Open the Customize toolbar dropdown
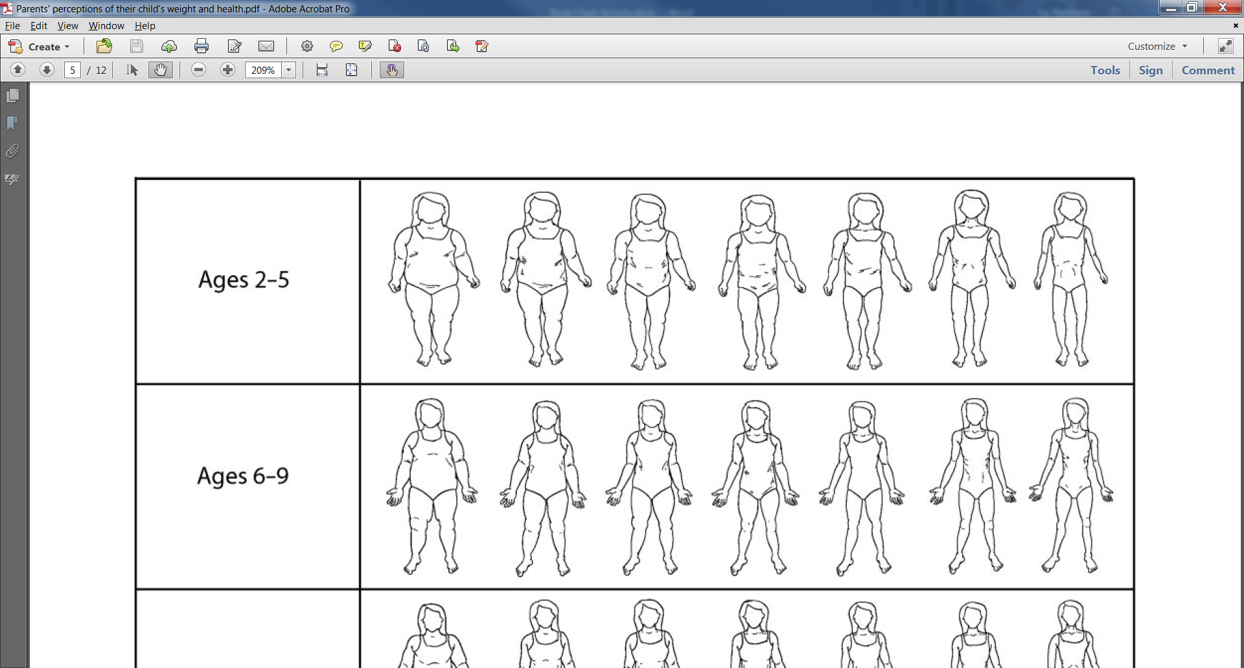 click(1158, 47)
